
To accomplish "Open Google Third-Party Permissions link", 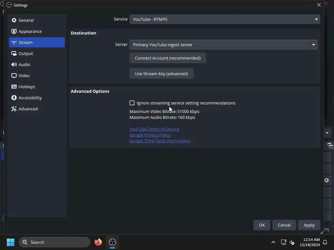I will pyautogui.click(x=160, y=141).
